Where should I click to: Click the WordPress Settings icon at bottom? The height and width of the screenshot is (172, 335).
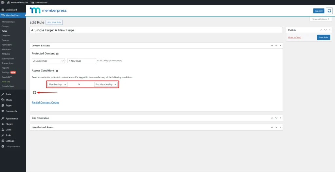3,141
